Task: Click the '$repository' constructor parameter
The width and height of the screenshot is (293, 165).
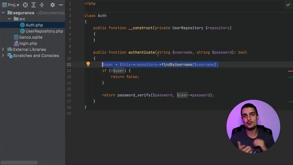Action: click(217, 28)
